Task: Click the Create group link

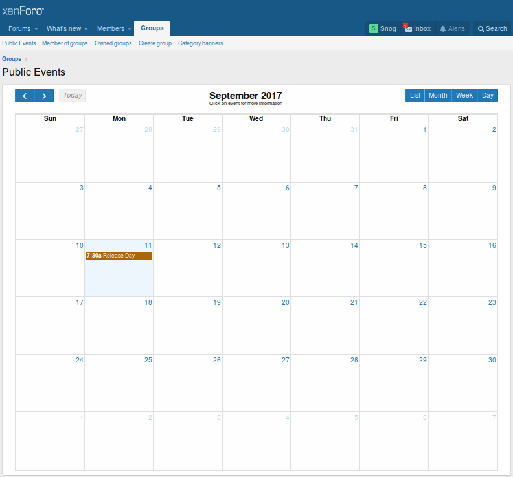Action: (155, 43)
